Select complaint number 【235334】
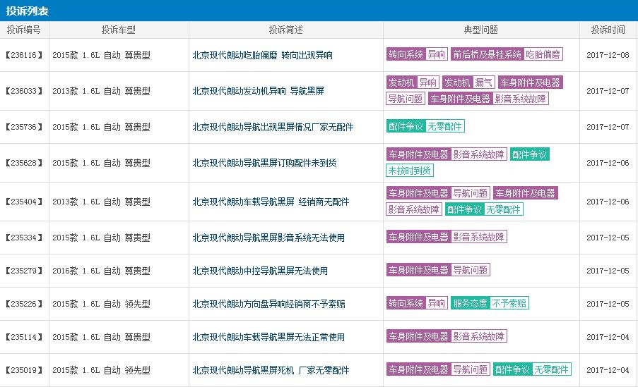638x387 pixels. coord(25,238)
